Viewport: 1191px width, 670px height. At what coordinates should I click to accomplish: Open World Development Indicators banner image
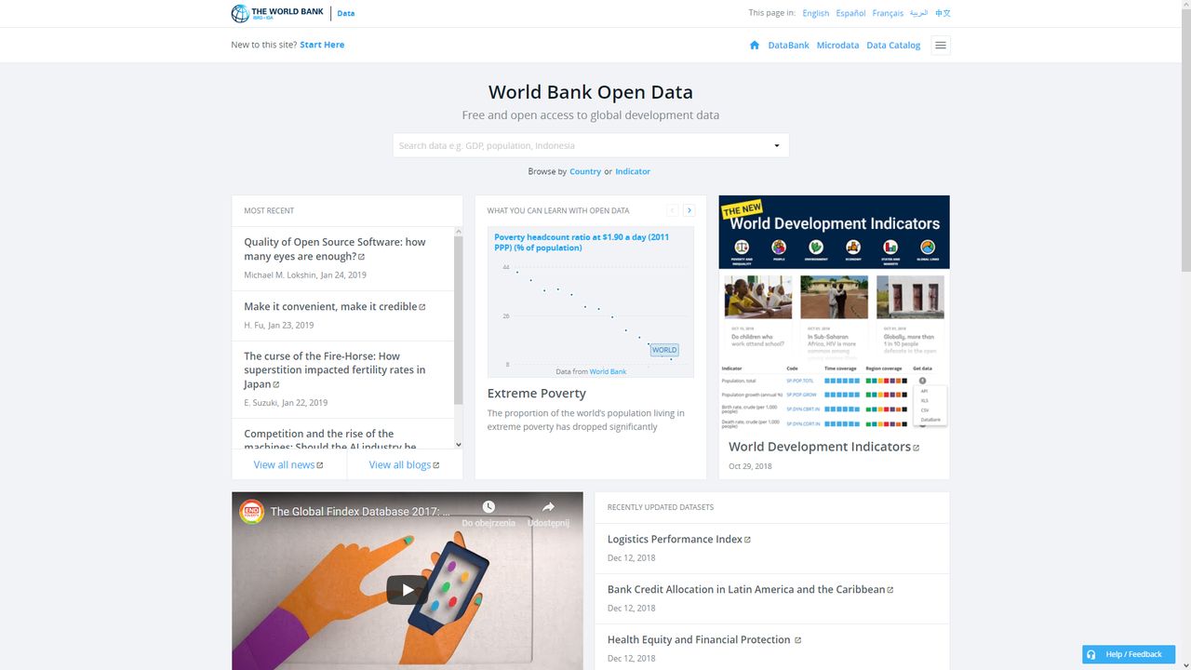pos(834,313)
